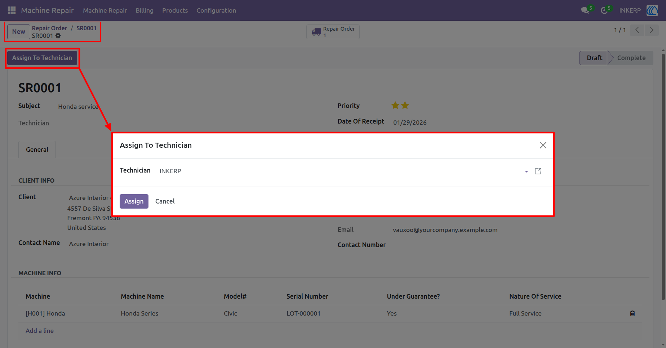Viewport: 666px width, 348px height.
Task: Go to previous record arrow
Action: [637, 30]
